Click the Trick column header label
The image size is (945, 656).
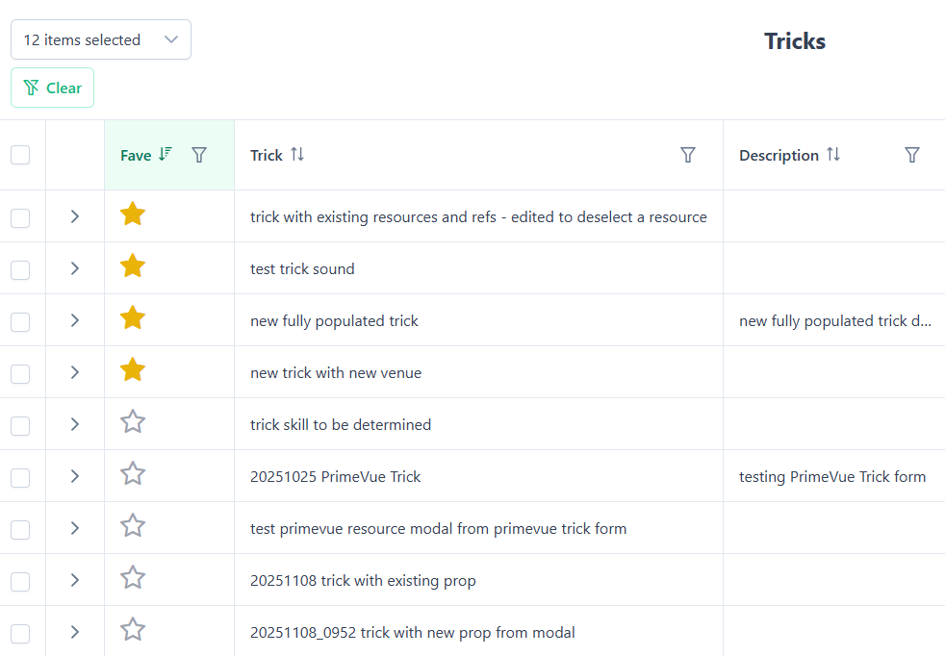267,156
